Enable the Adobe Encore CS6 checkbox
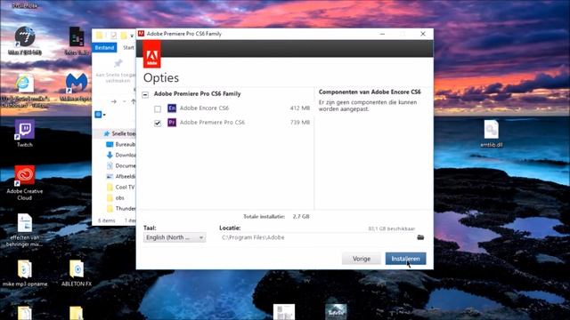Viewport: 570px width, 320px height. 158,108
